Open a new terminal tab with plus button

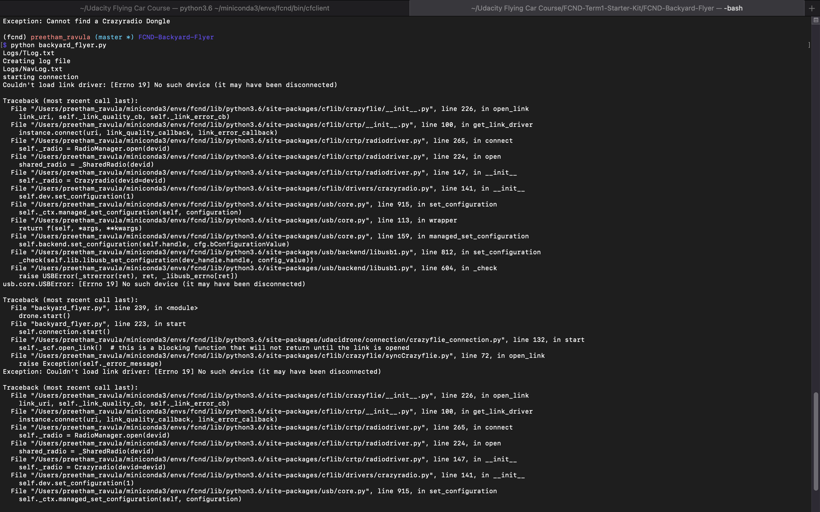[811, 9]
